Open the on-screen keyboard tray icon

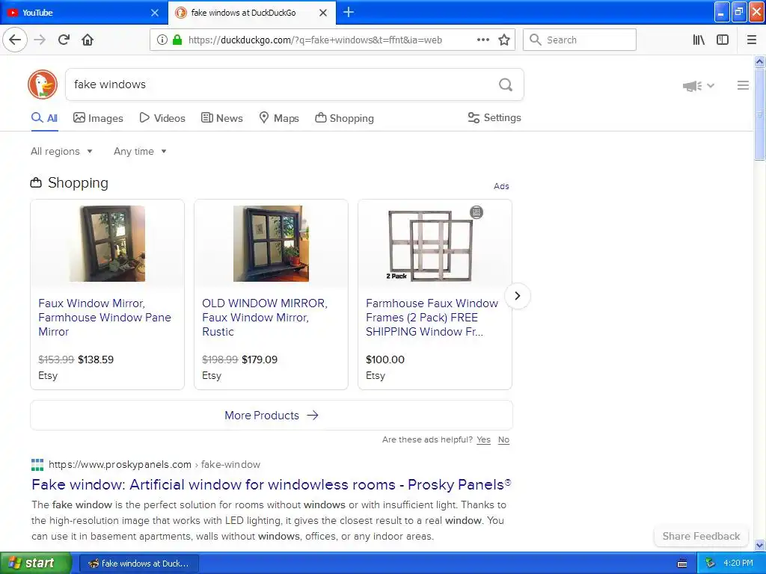click(682, 564)
